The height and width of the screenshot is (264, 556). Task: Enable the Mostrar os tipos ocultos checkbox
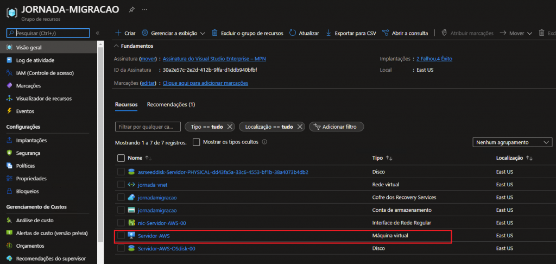pyautogui.click(x=197, y=142)
